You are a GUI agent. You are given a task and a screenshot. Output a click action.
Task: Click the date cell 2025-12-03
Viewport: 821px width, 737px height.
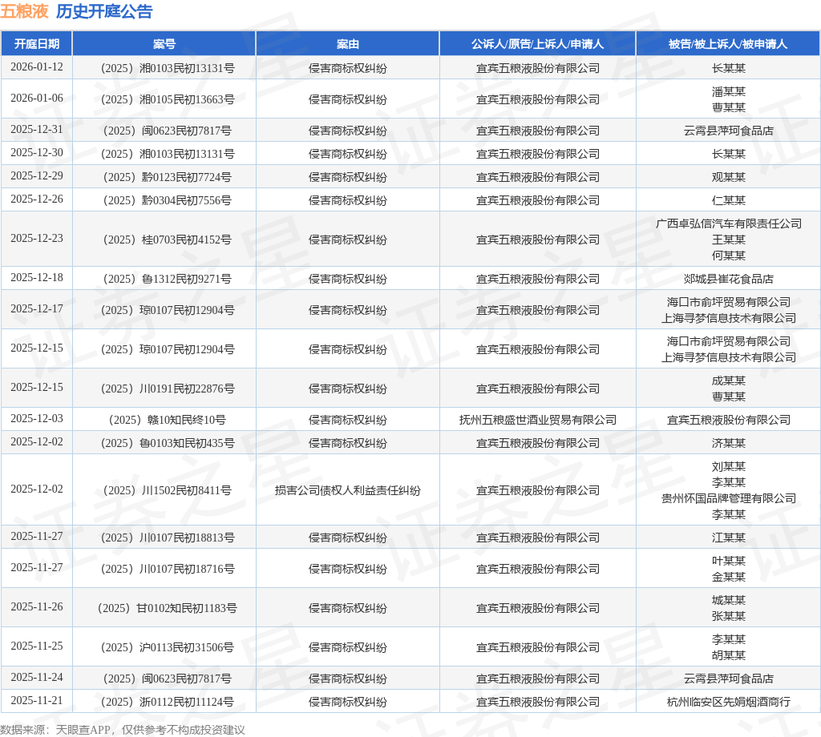pyautogui.click(x=37, y=419)
